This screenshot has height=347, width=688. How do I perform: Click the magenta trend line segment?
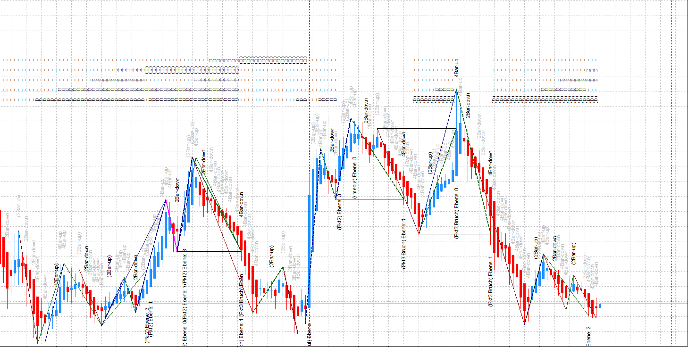(171, 226)
